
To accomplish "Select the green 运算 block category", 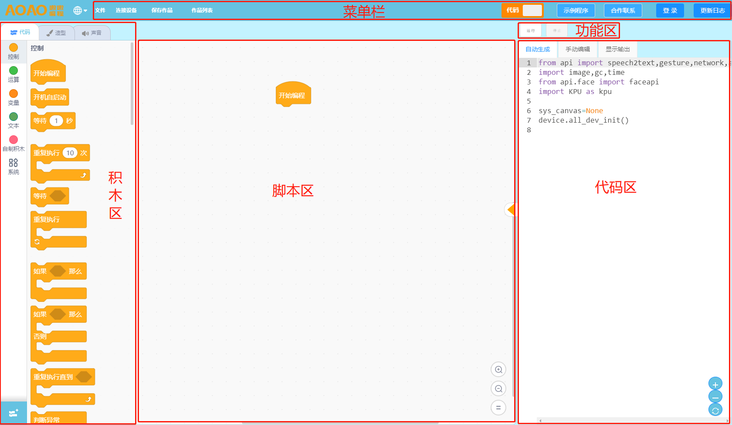I will click(14, 74).
